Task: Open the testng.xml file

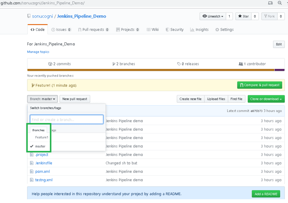Action: click(44, 180)
